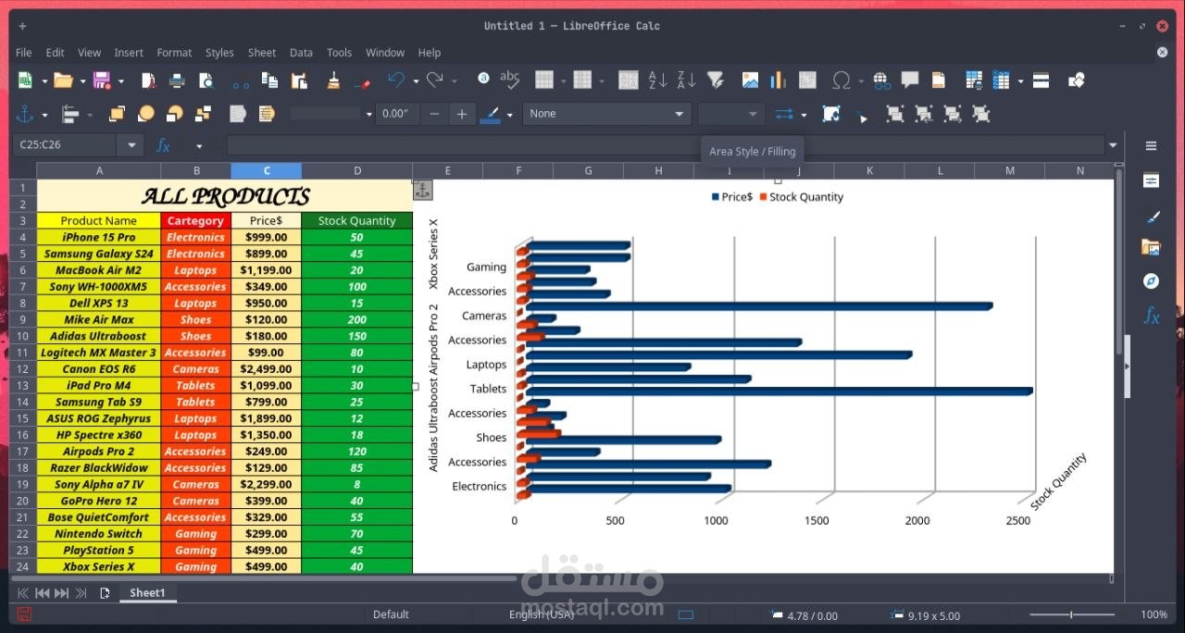Image resolution: width=1185 pixels, height=633 pixels.
Task: Open the Print Preview icon
Action: click(206, 81)
